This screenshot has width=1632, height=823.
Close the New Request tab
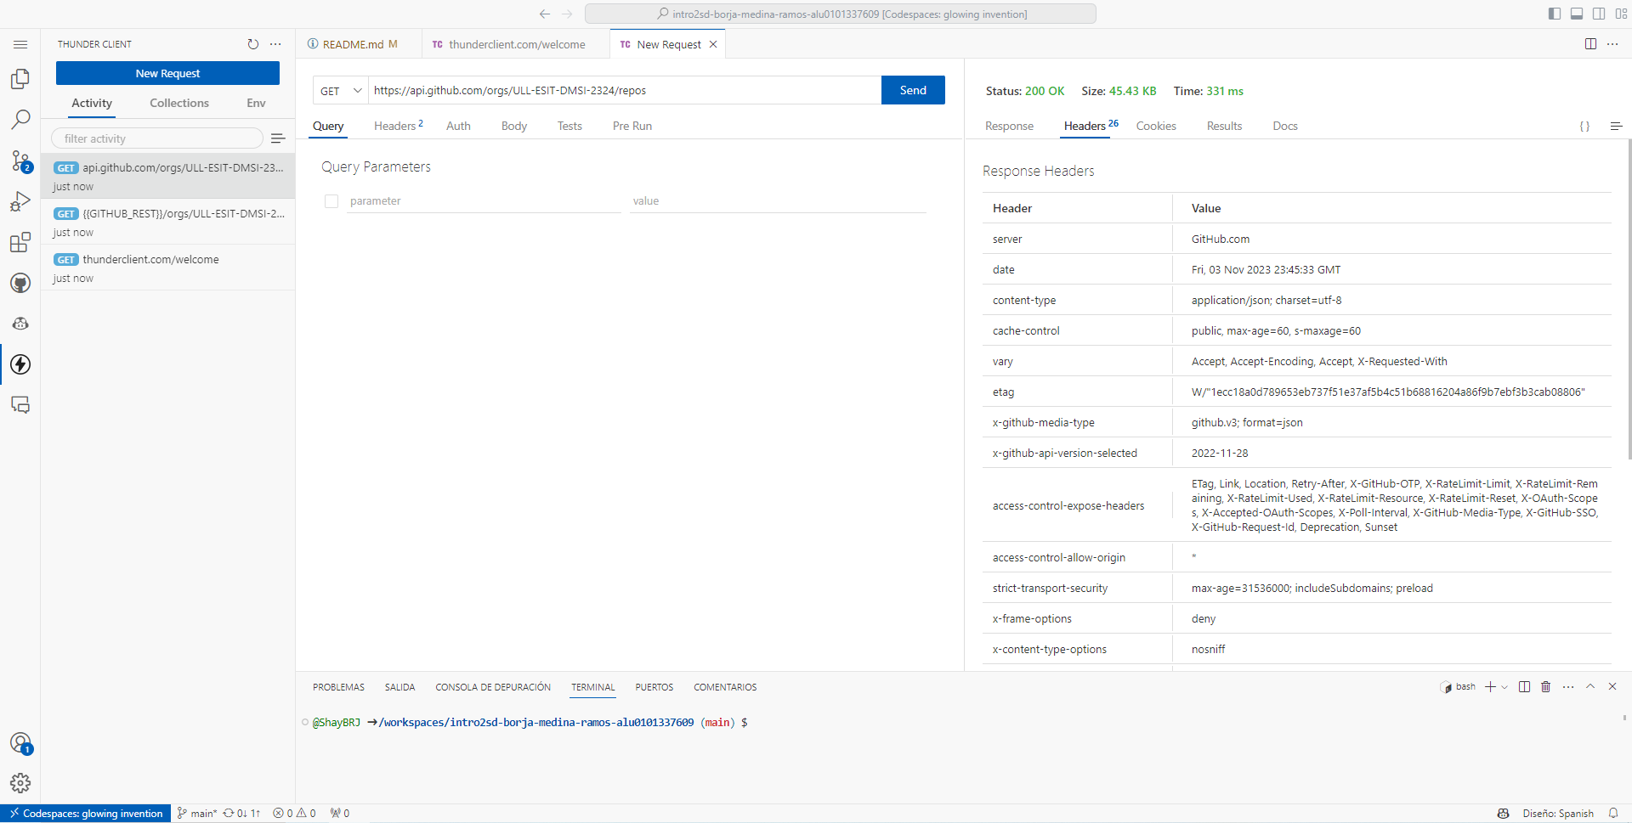(x=713, y=44)
